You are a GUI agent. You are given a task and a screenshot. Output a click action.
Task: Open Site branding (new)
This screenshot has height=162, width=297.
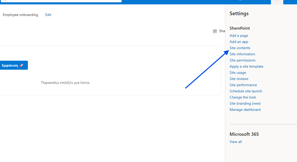click(245, 104)
